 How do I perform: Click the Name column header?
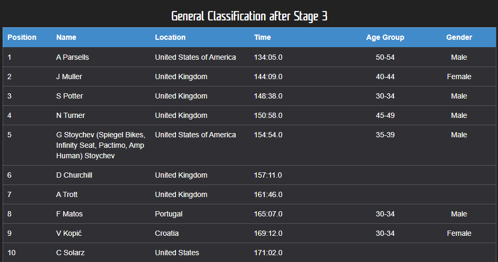(66, 37)
